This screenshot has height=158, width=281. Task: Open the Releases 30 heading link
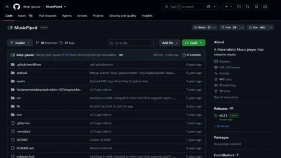tap(224, 109)
